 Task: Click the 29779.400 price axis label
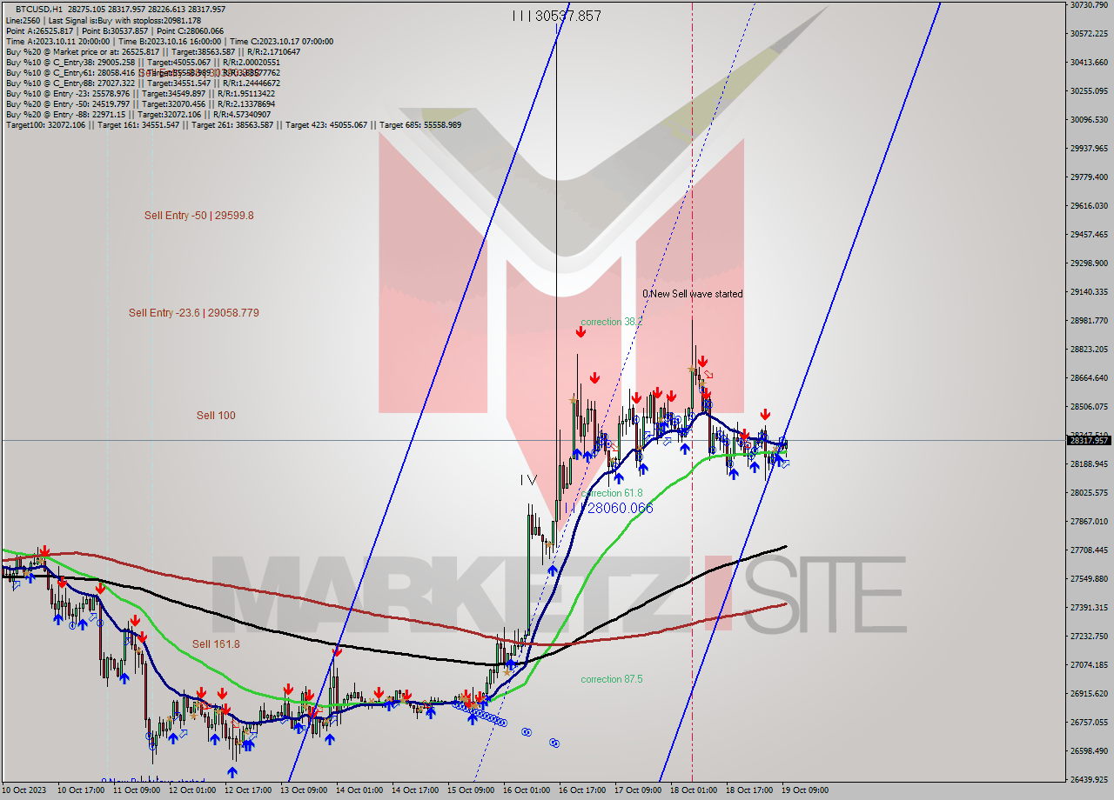click(x=1089, y=177)
